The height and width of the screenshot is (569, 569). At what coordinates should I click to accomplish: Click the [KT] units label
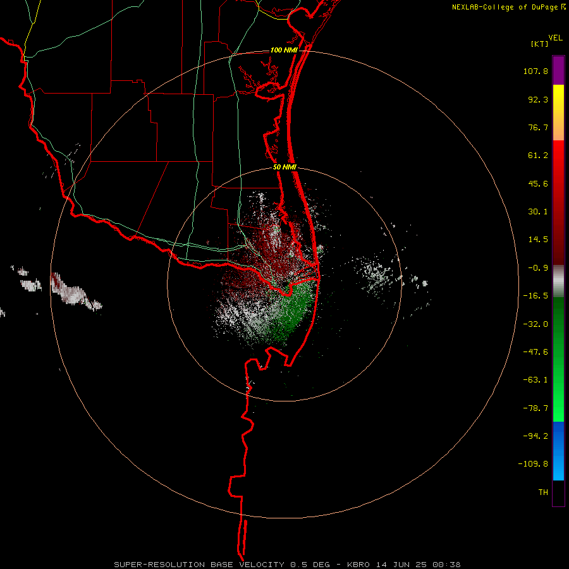[x=540, y=44]
